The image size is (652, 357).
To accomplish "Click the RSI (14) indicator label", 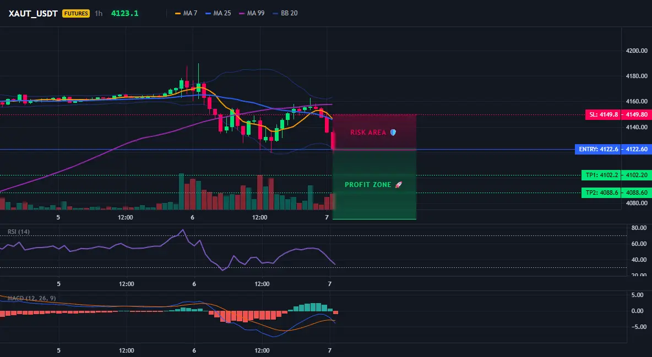I will 19,232.
